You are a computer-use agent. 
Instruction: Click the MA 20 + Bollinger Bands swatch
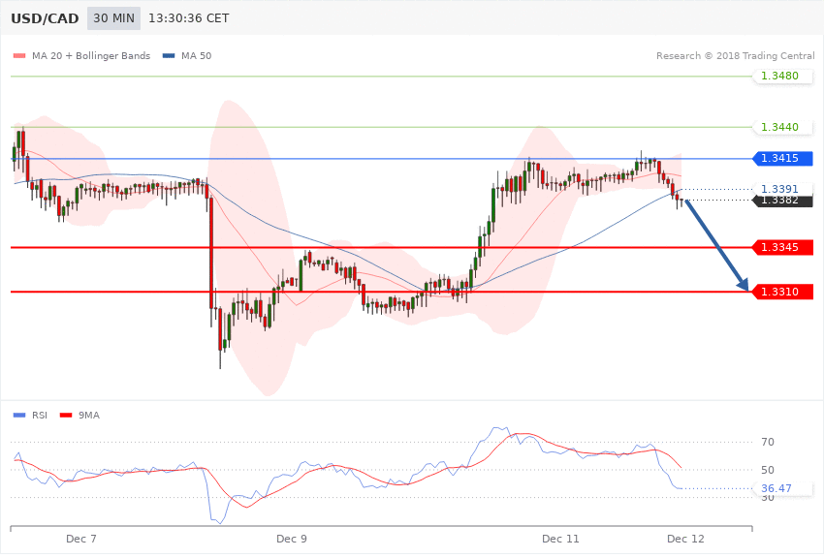point(19,55)
